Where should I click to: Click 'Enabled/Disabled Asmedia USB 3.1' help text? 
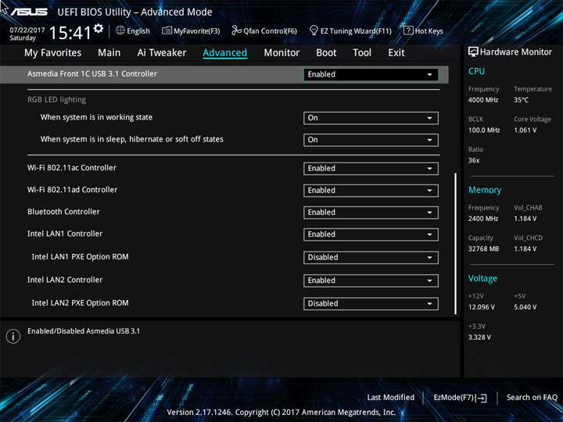tap(84, 331)
